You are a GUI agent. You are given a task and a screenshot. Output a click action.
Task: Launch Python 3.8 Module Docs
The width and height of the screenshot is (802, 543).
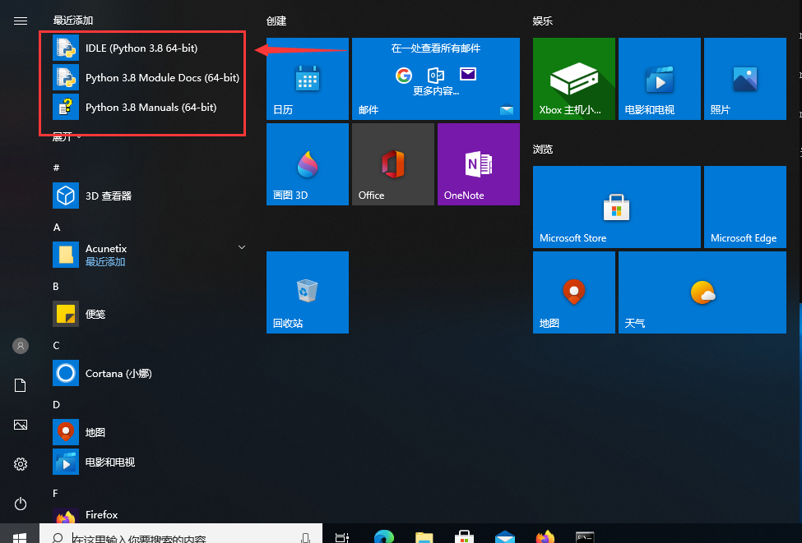pyautogui.click(x=161, y=78)
